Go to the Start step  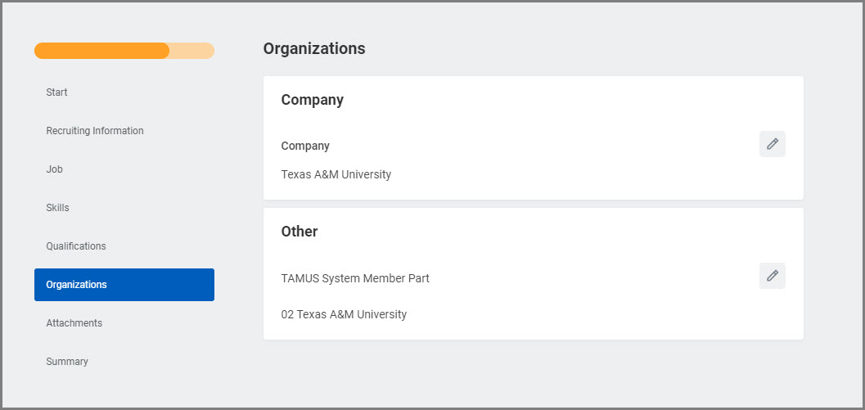point(57,92)
